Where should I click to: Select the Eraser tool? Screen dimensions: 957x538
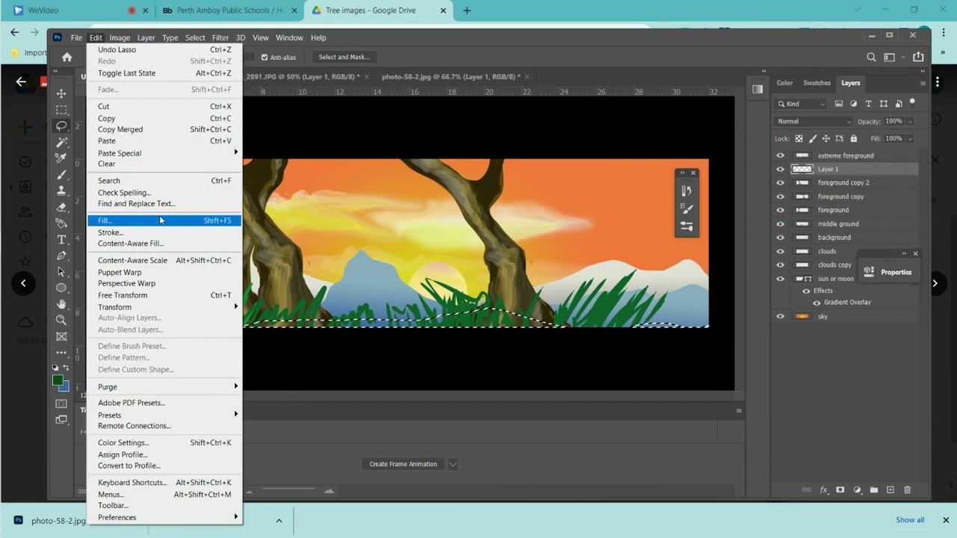61,207
